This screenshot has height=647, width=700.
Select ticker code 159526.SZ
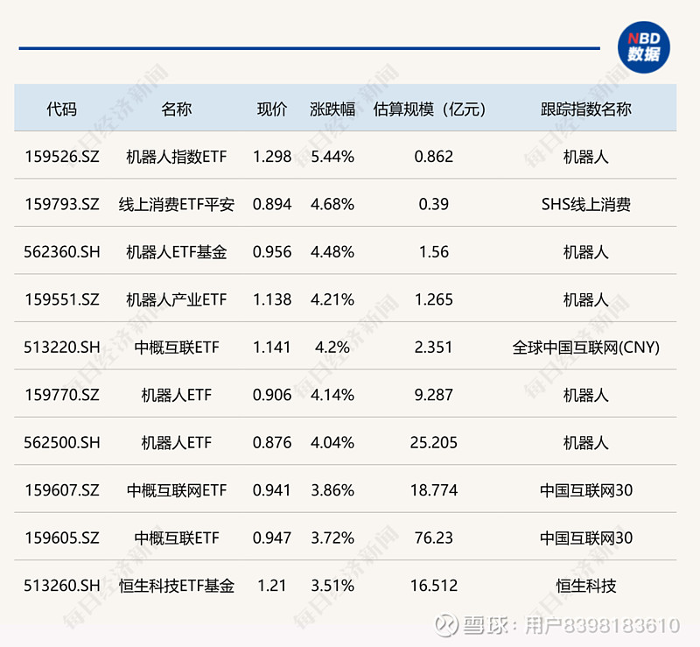pos(62,156)
